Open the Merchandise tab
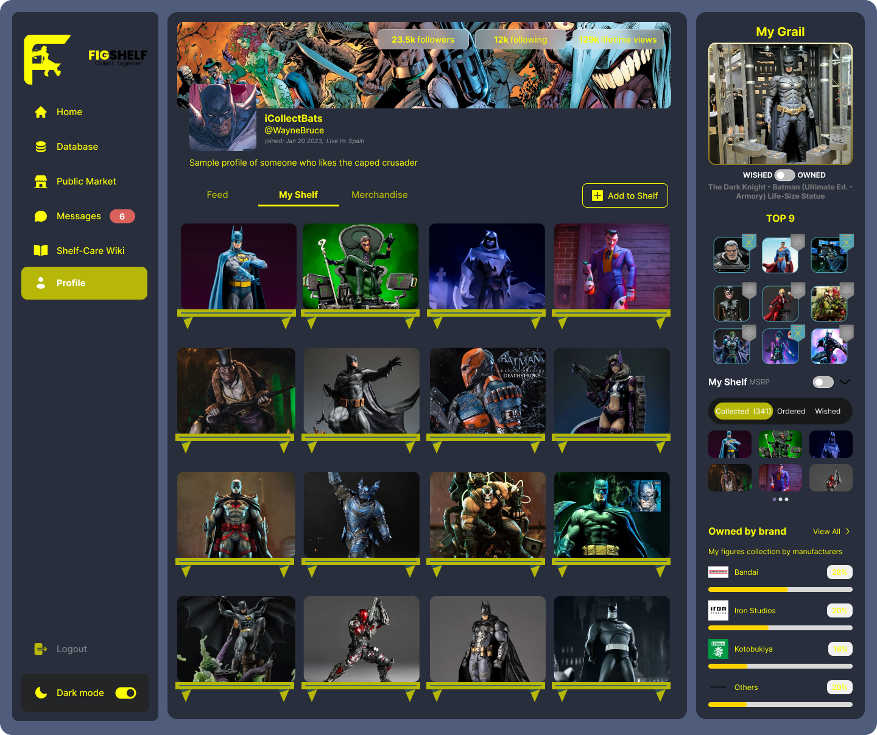This screenshot has width=877, height=735. tap(379, 195)
